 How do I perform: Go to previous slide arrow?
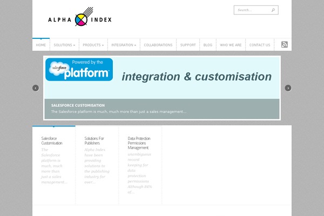click(36, 88)
